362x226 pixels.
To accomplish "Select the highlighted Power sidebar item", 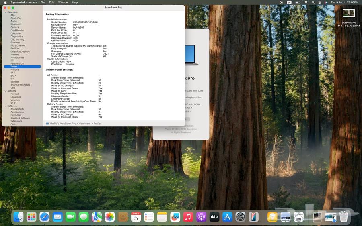I will pos(23,67).
